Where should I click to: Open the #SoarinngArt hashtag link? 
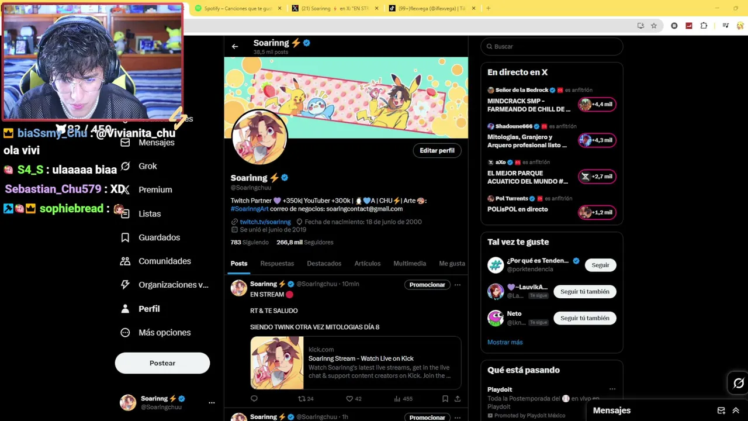pyautogui.click(x=250, y=209)
